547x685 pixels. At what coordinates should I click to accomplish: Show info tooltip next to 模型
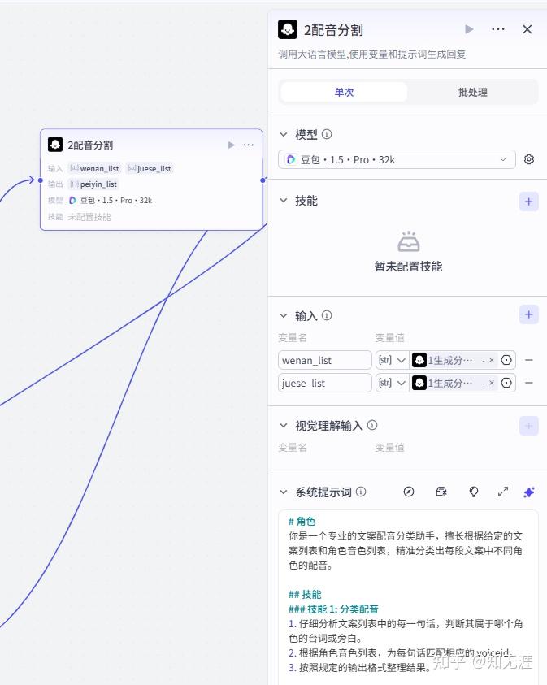[x=327, y=134]
